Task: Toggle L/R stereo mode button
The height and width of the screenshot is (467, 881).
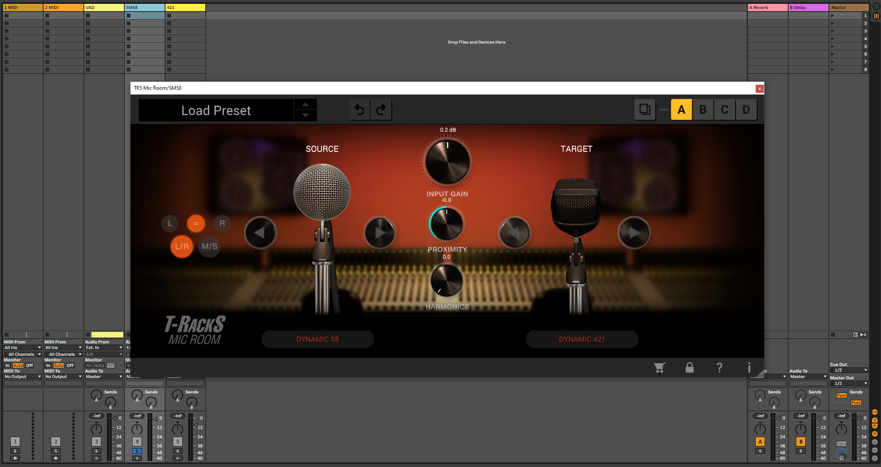Action: tap(182, 246)
